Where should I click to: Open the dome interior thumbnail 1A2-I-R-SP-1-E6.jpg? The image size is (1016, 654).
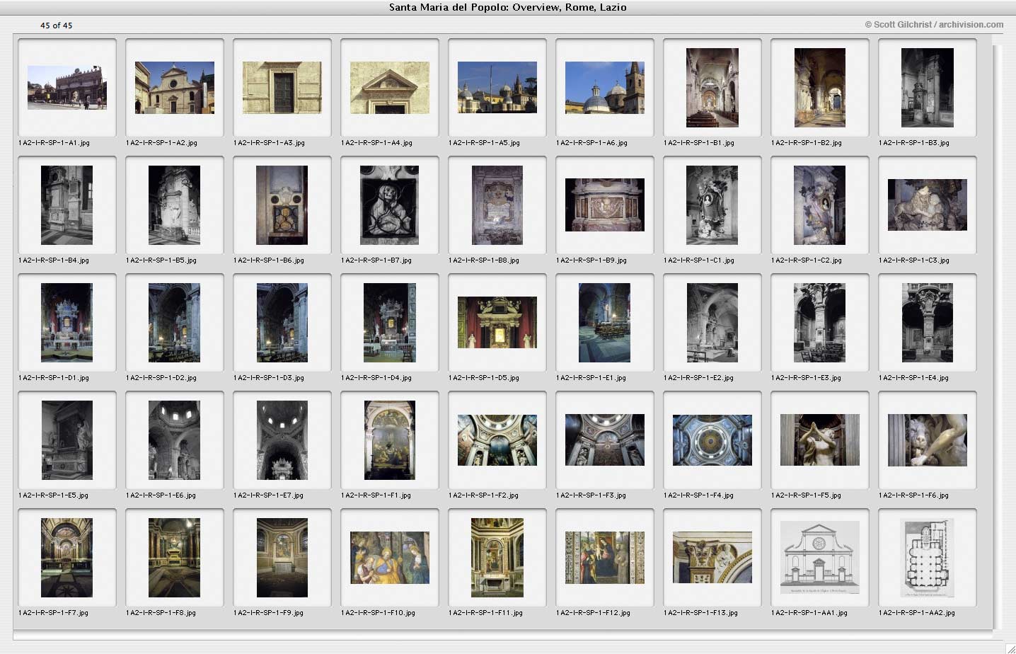click(x=175, y=440)
